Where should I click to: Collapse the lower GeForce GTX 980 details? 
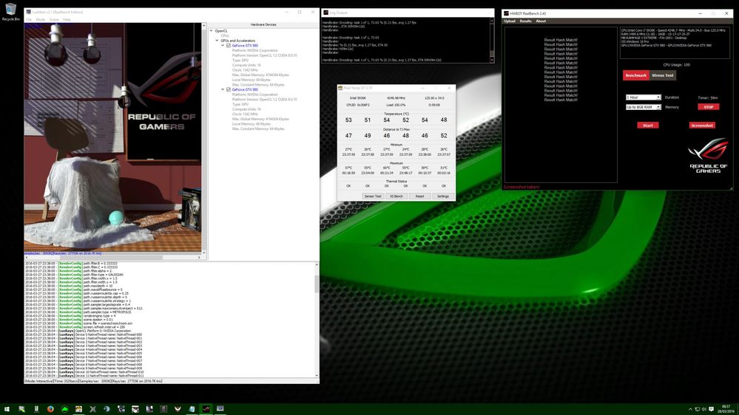(223, 89)
